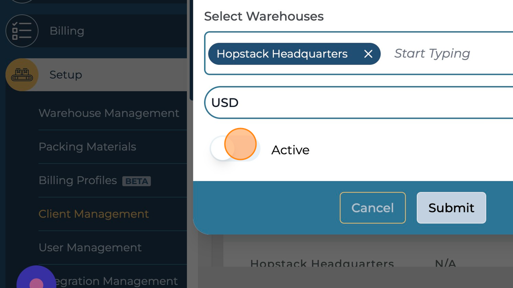This screenshot has width=513, height=288.
Task: Select Client Management in sidebar
Action: (93, 214)
